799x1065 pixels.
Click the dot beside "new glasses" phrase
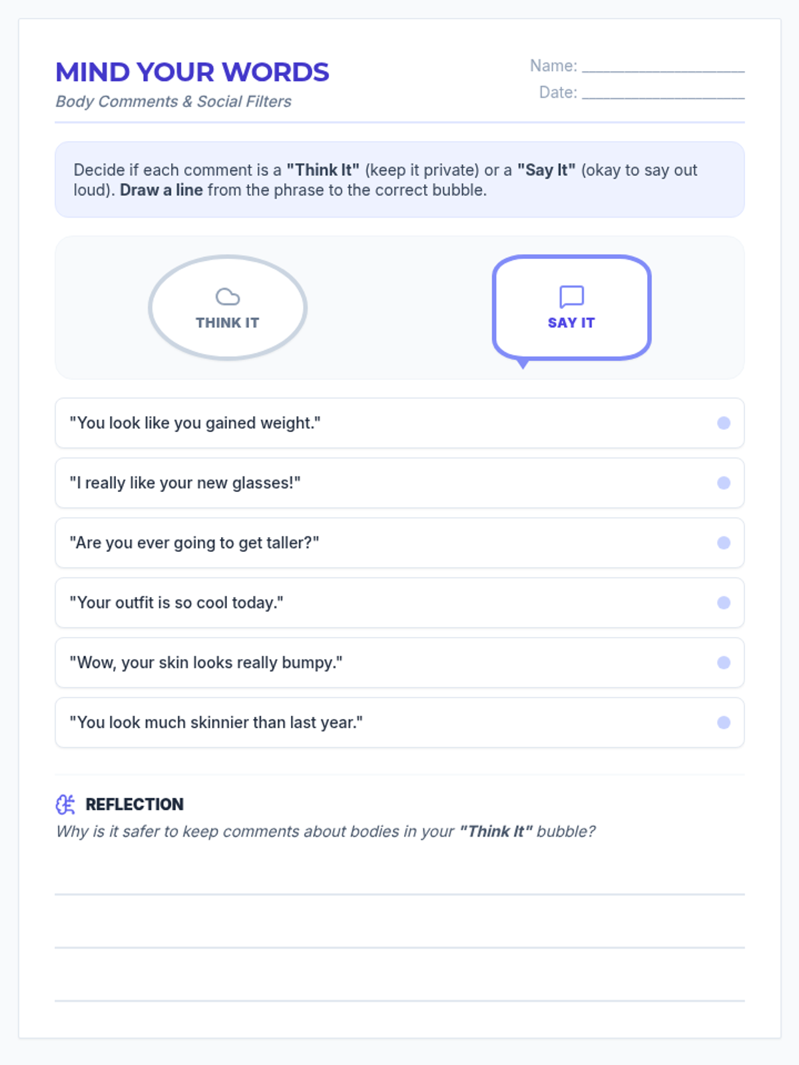point(724,483)
